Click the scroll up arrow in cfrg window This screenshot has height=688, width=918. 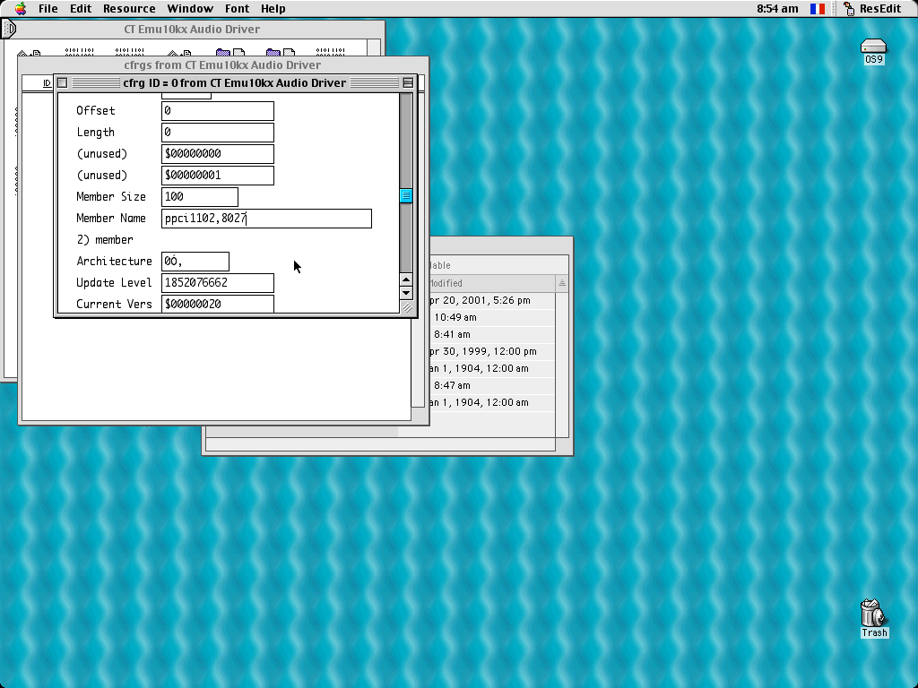click(x=406, y=279)
